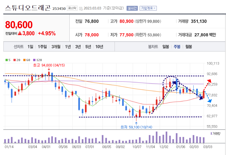Image resolution: width=226 pixels, height=155 pixels.
Task: Select the 1일 line chart tab
Action: tap(31, 47)
